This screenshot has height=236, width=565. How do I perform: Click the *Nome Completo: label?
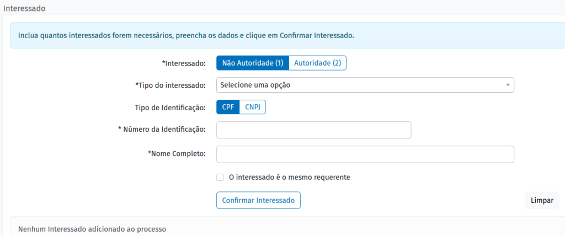177,154
